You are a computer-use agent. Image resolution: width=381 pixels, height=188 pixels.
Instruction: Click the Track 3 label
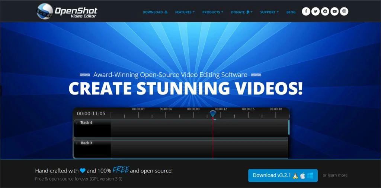(86, 143)
